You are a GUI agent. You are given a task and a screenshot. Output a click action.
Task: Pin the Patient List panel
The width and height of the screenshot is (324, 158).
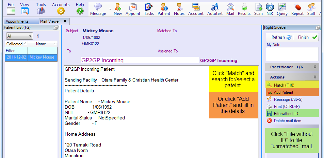pos(56,28)
